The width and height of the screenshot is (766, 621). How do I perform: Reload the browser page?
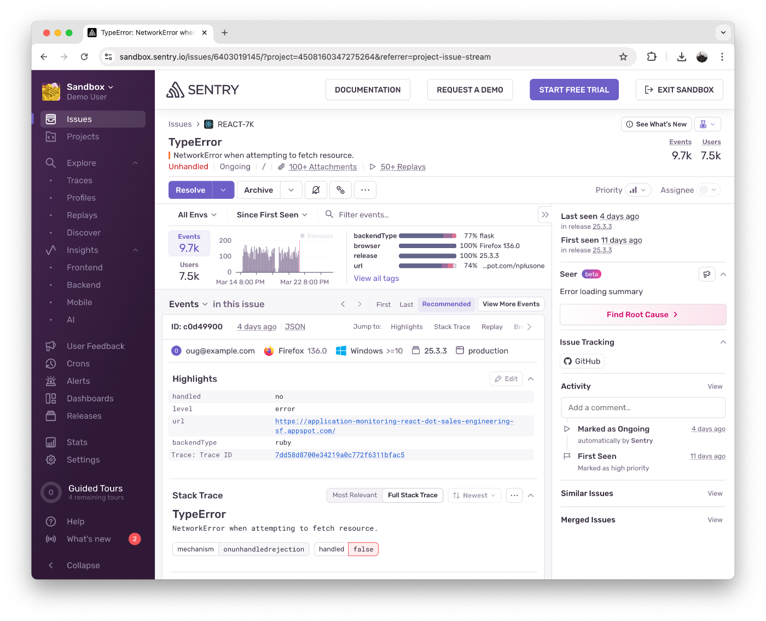84,57
